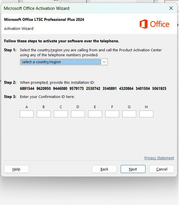
Task: Click the first Installation ID group 6891544
Action: tap(27, 89)
